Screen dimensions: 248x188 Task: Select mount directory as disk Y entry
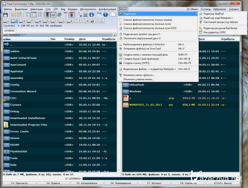tap(158, 34)
